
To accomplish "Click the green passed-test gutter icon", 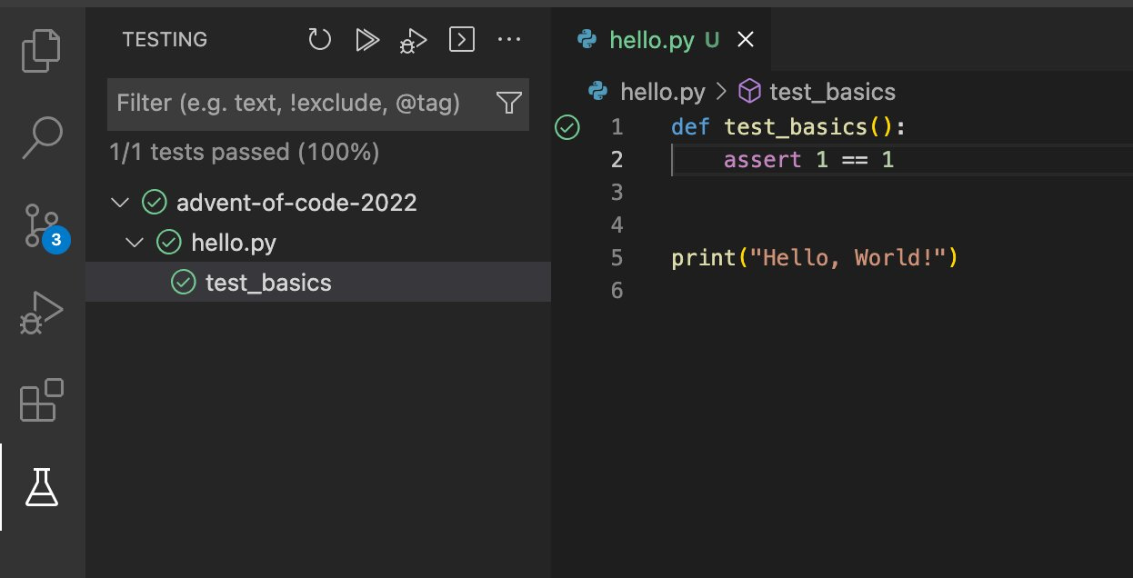I will coord(566,127).
